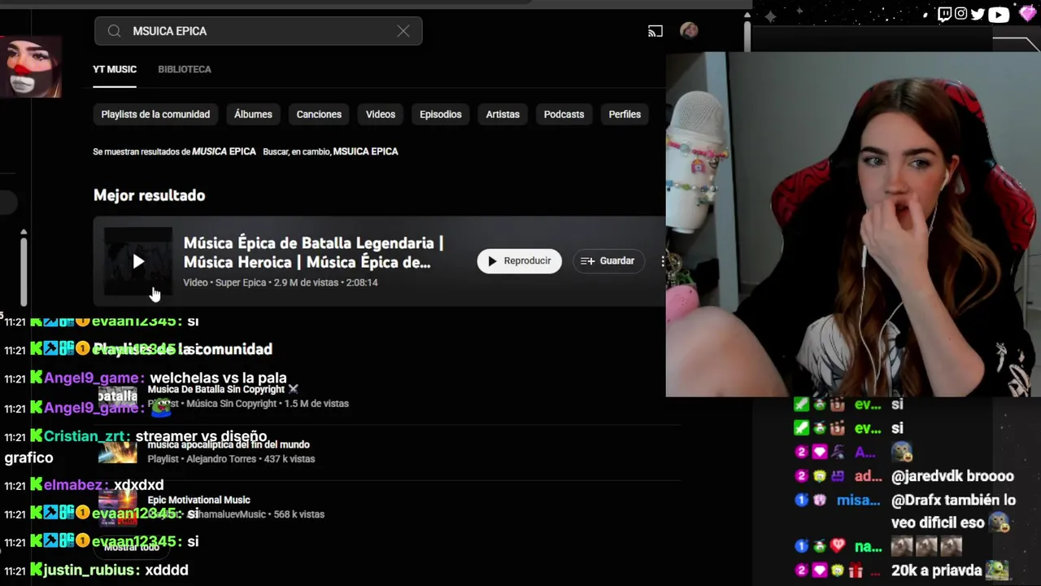This screenshot has width=1041, height=586.
Task: Click the Mejor resultado heading
Action: point(149,195)
